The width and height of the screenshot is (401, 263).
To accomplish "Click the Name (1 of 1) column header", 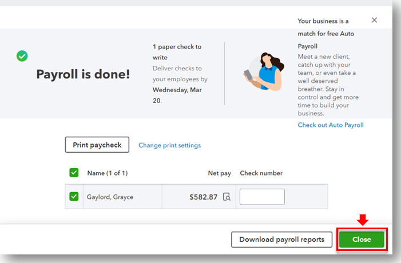I will coord(108,173).
